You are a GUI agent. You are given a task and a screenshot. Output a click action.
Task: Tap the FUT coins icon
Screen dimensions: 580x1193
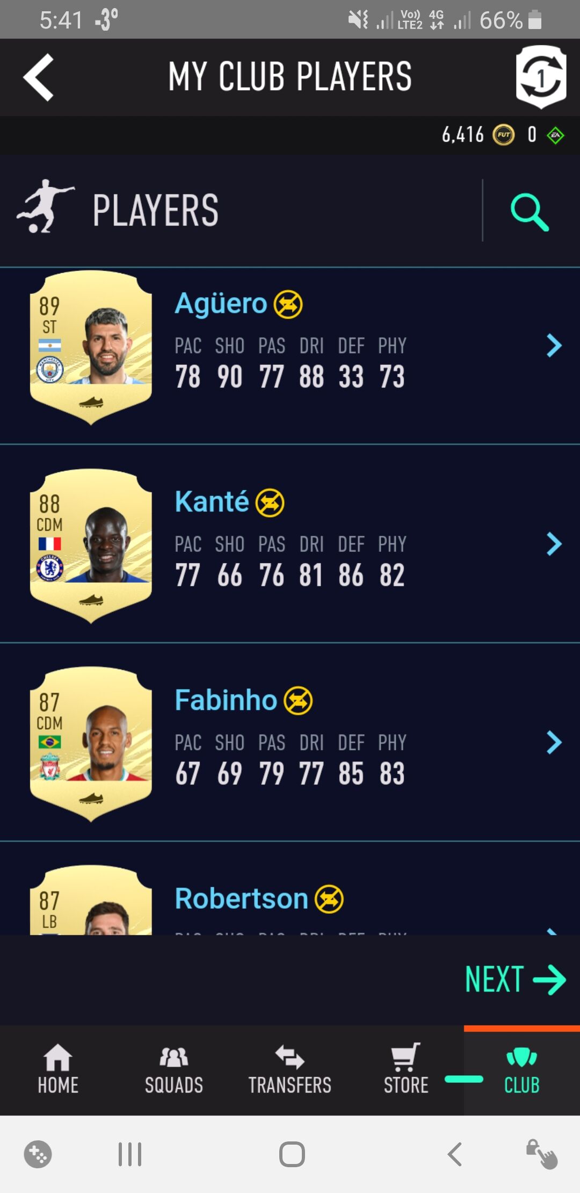(503, 135)
